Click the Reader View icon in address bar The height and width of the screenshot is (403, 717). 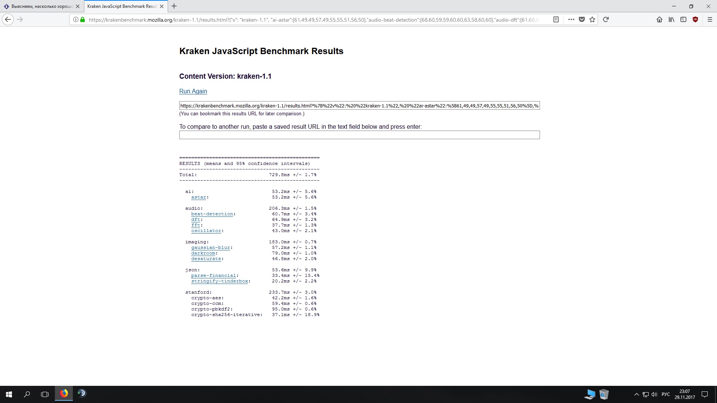point(556,19)
